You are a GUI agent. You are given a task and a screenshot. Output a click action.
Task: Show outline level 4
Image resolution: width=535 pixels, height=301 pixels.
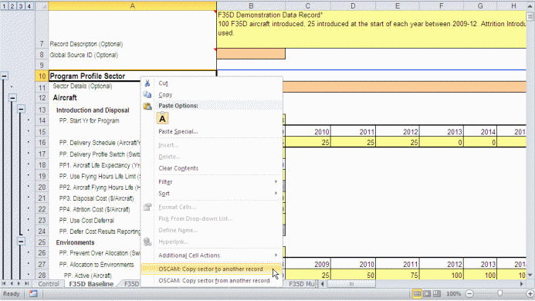(x=29, y=6)
